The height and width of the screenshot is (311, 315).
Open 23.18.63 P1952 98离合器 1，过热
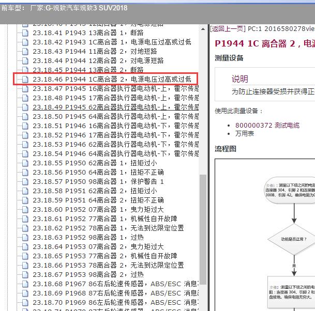click(88, 237)
